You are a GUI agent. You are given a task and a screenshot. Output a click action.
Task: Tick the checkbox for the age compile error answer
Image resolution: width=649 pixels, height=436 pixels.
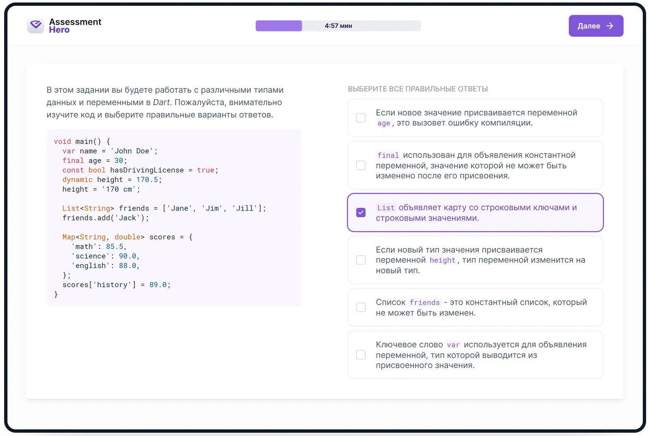361,118
